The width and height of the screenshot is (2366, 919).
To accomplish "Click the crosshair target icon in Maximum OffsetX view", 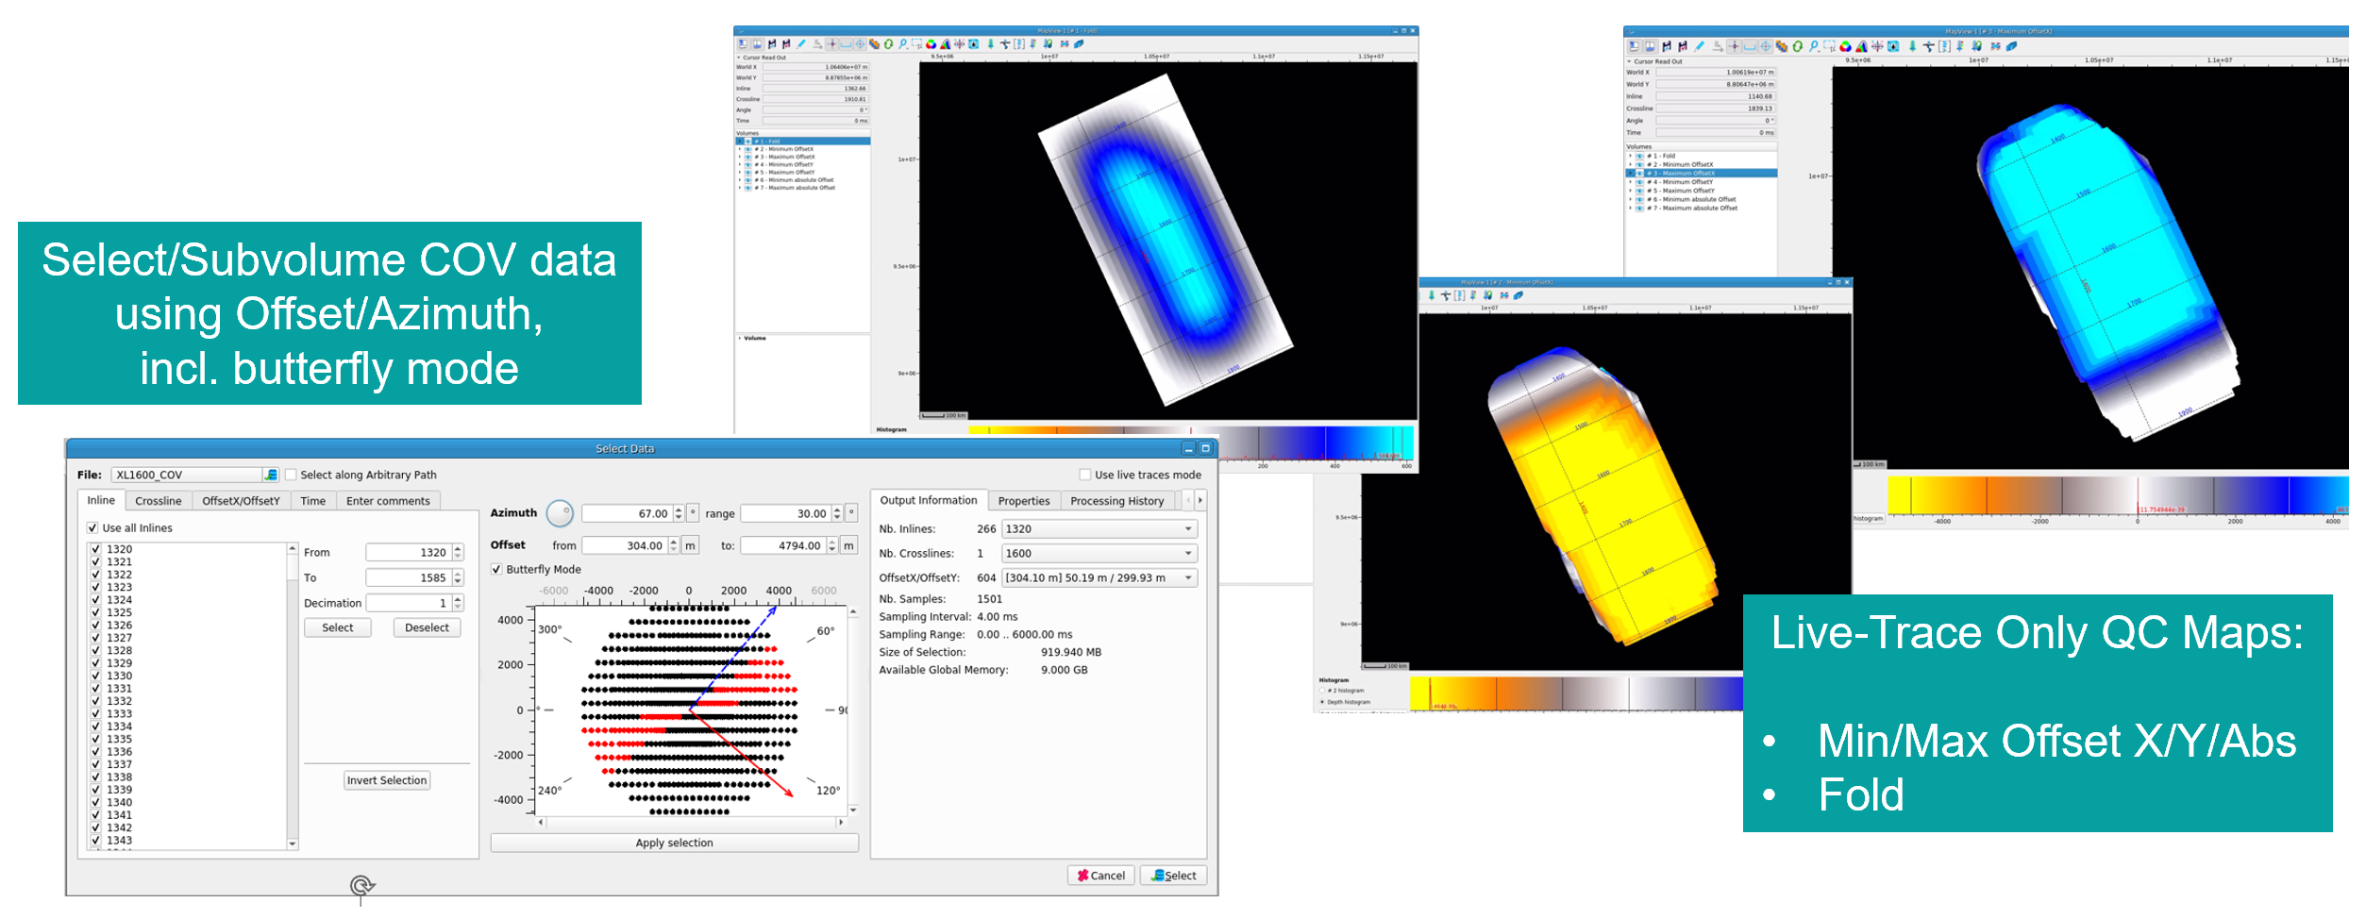I will point(1765,46).
